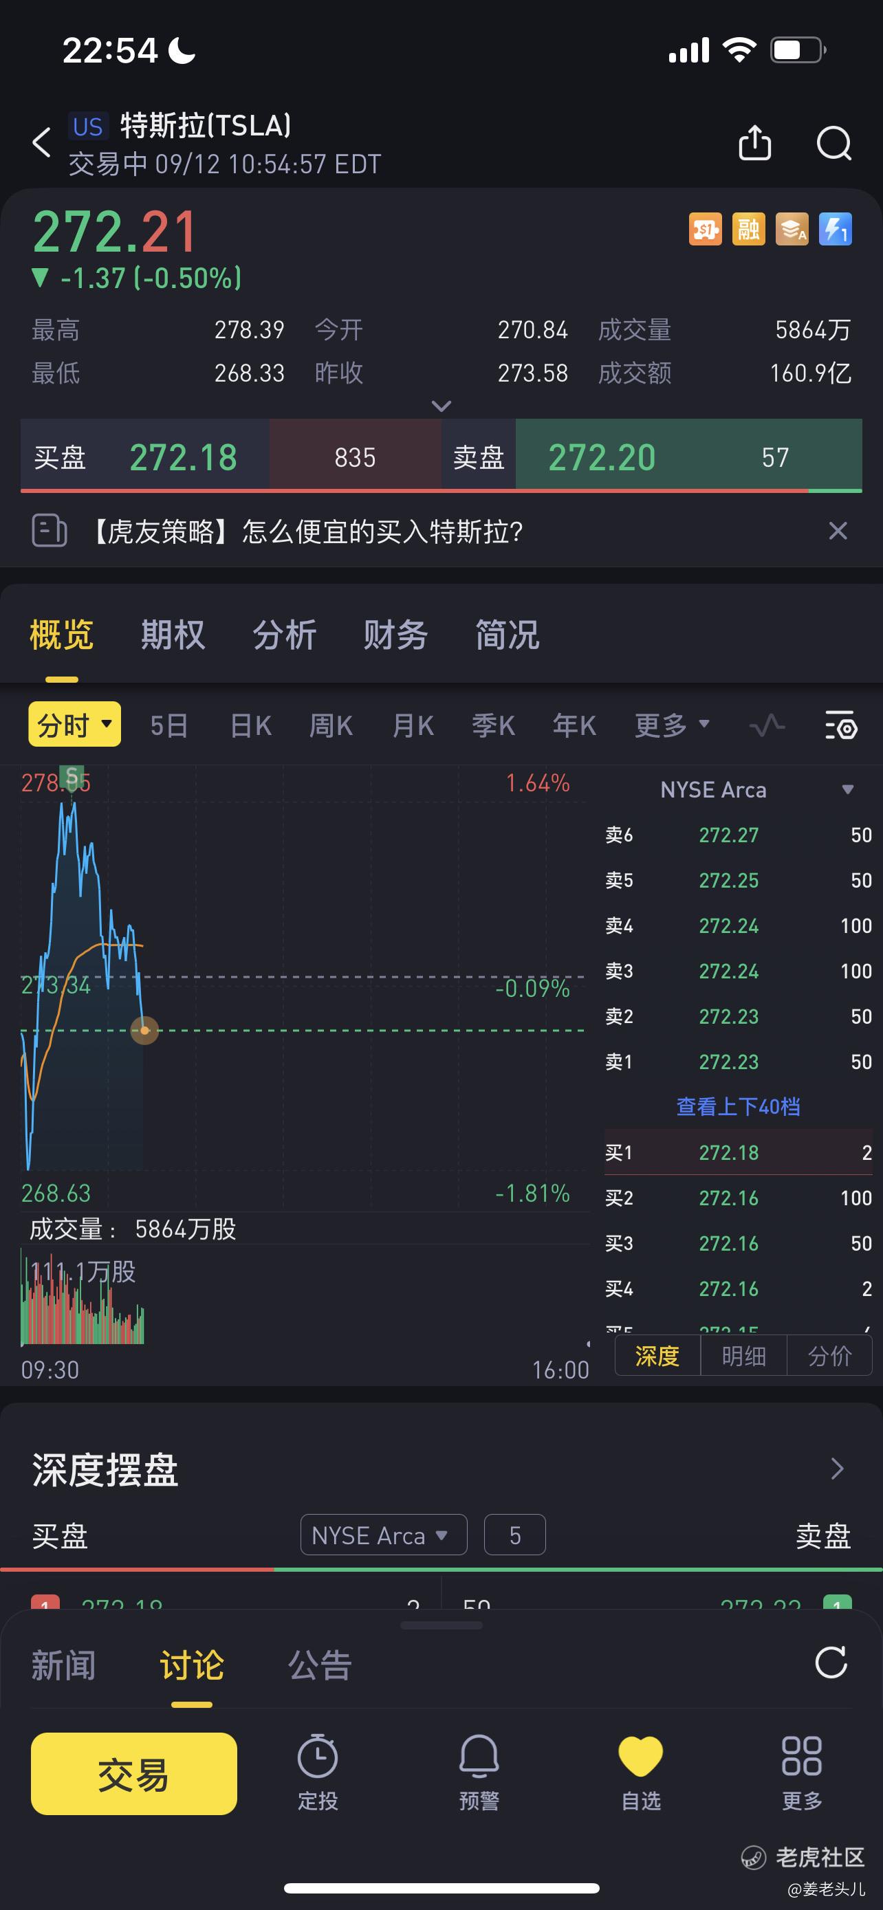
Task: Open the chart indicator waveform icon
Action: [767, 725]
